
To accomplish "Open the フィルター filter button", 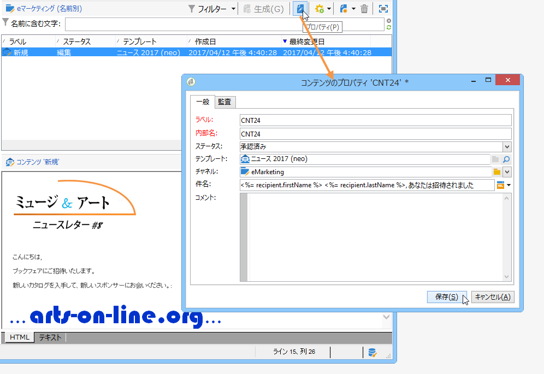I will coord(208,9).
